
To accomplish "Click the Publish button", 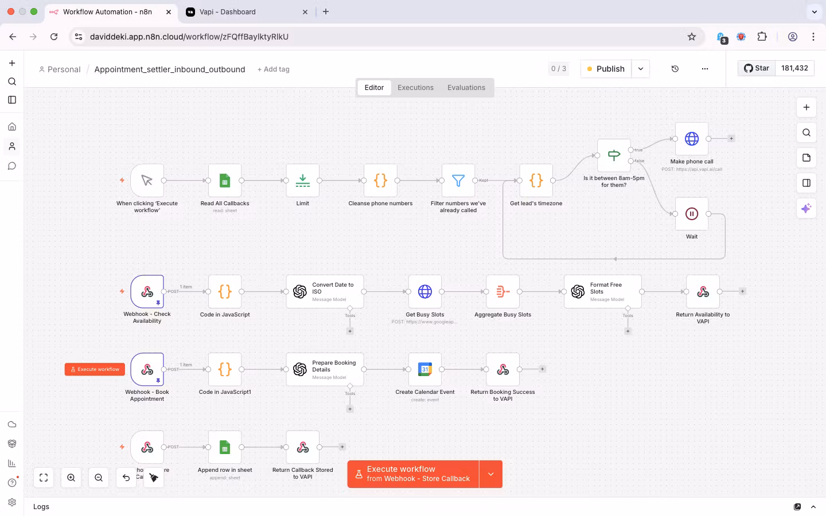I will 606,69.
